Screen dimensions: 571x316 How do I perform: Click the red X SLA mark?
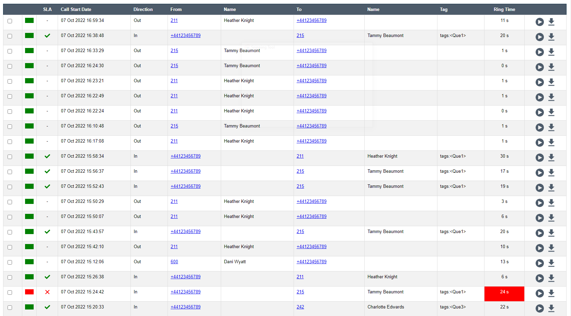pos(47,292)
